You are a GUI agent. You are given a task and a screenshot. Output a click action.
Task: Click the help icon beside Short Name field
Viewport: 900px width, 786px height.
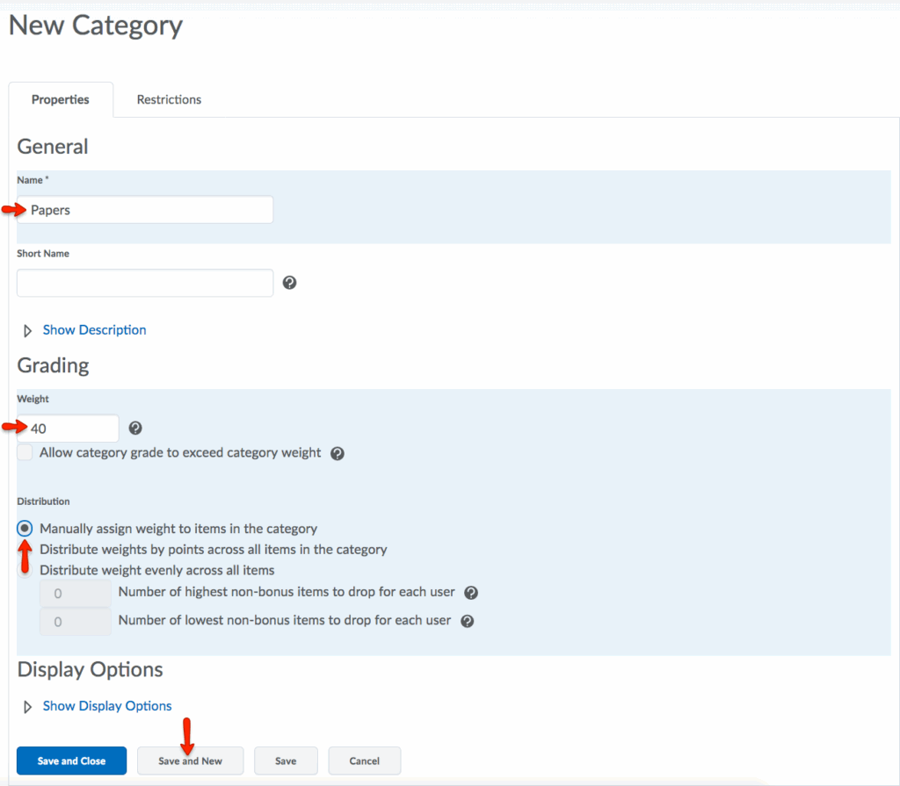289,283
